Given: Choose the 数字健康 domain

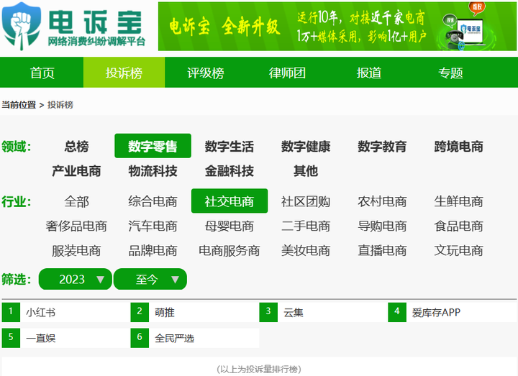Looking at the screenshot, I should point(306,146).
